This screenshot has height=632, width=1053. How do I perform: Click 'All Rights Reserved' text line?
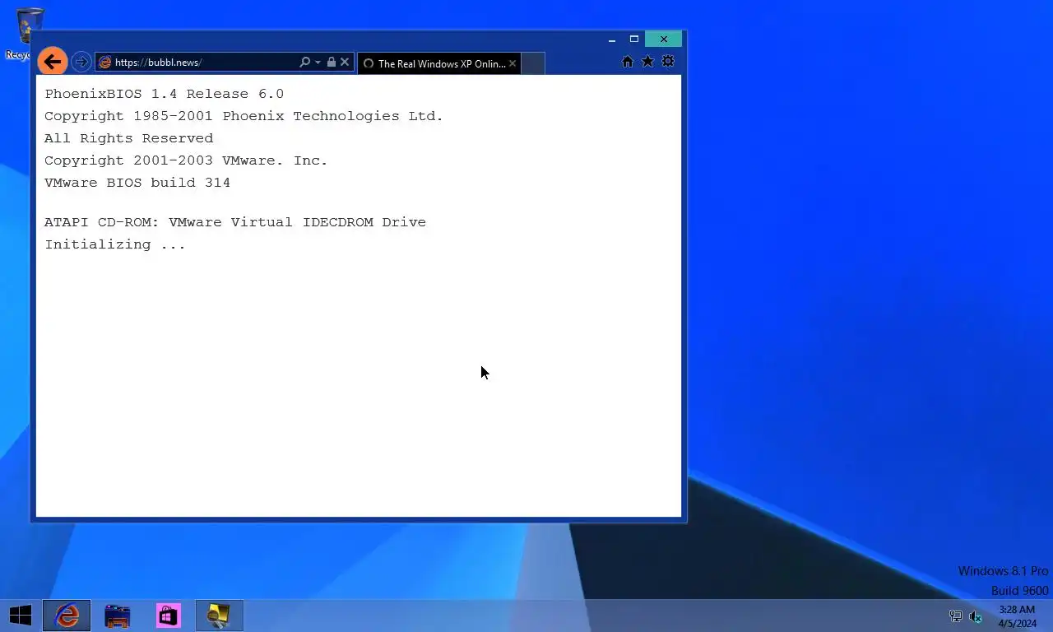coord(128,138)
